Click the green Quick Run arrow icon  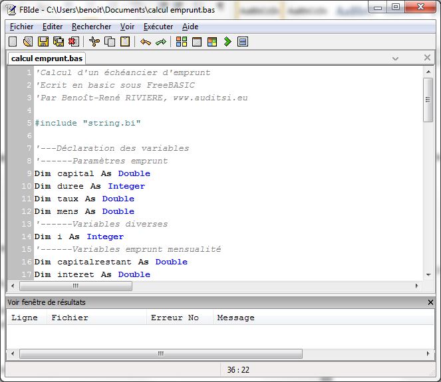tap(227, 42)
